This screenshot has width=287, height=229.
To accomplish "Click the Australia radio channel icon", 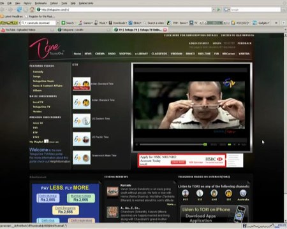I will coord(243,193).
